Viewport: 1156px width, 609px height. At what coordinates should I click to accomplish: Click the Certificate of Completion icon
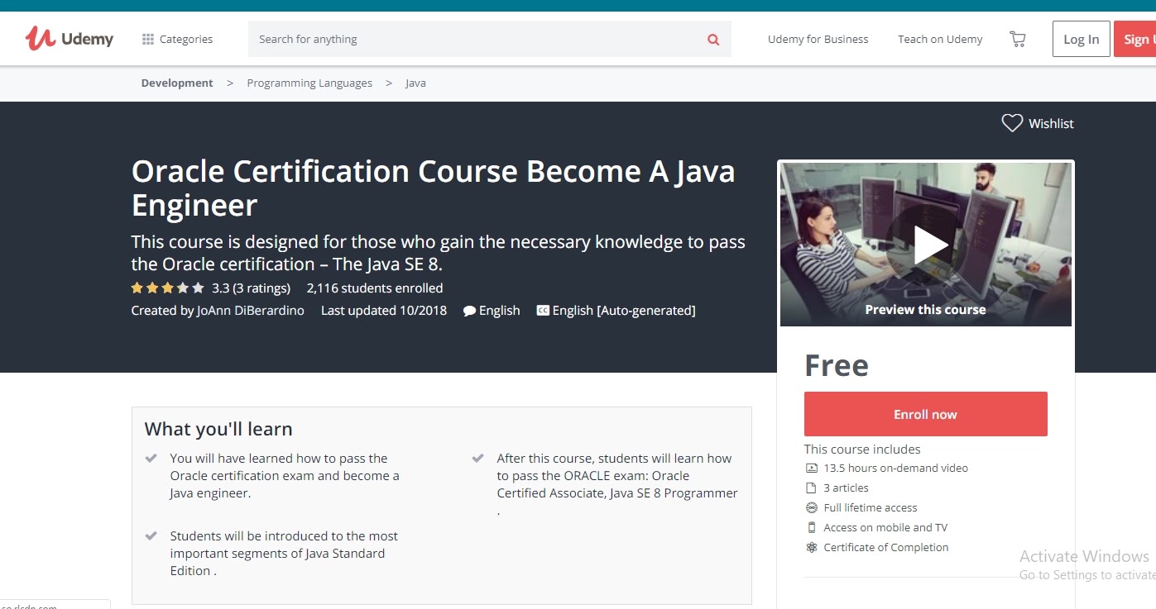point(811,547)
